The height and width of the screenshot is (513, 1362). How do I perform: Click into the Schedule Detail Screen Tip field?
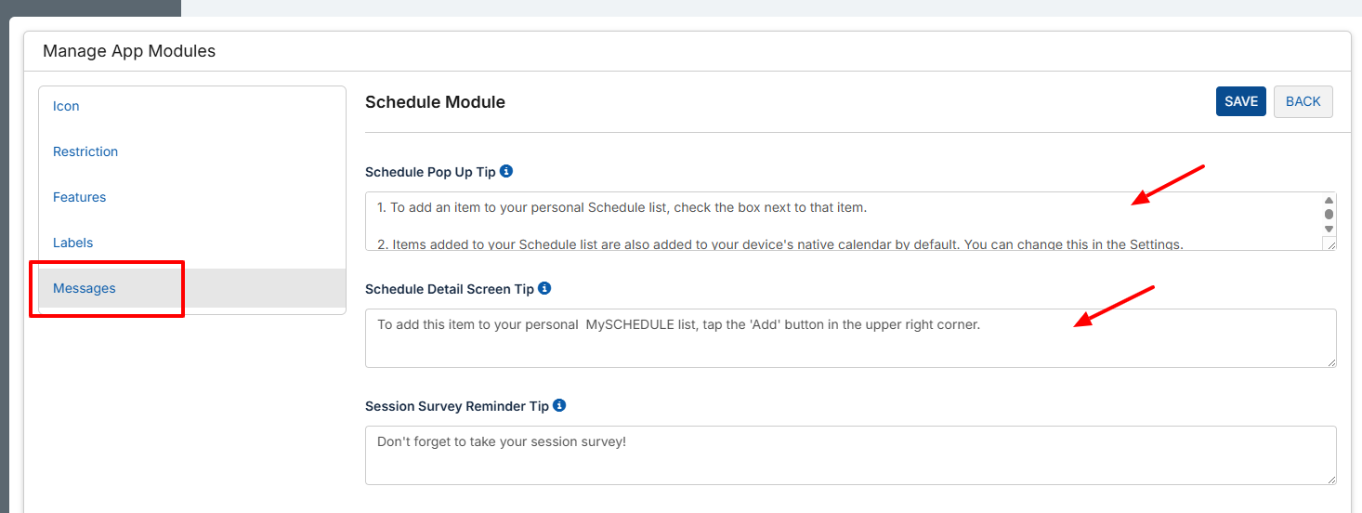click(851, 338)
